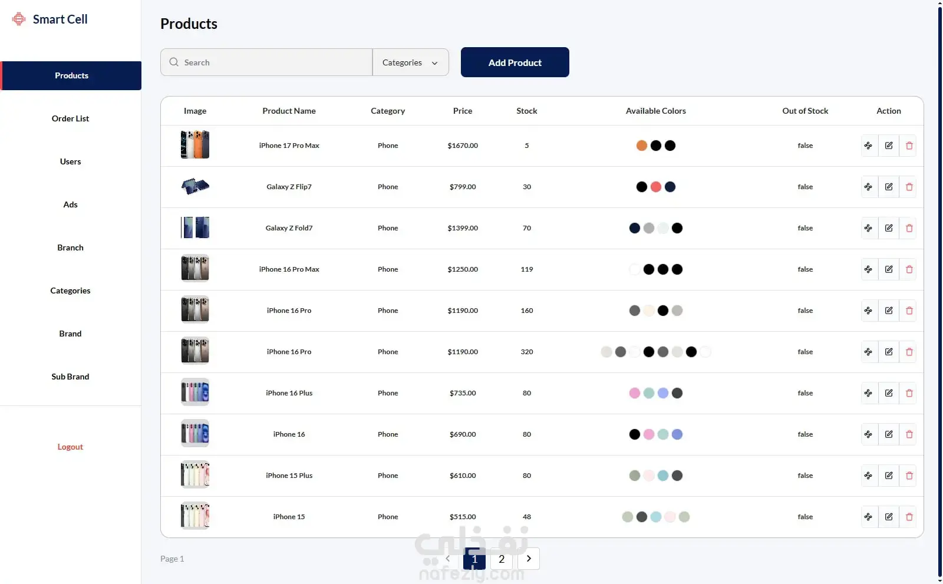Delete the Galaxy Z Flip7 product
This screenshot has height=584, width=943.
click(x=909, y=187)
